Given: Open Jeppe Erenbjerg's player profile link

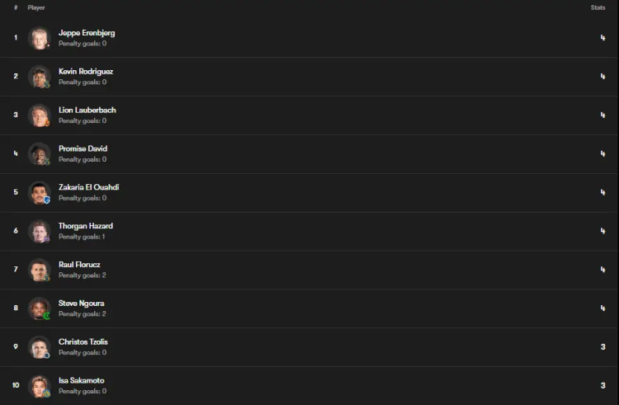Looking at the screenshot, I should coord(87,33).
